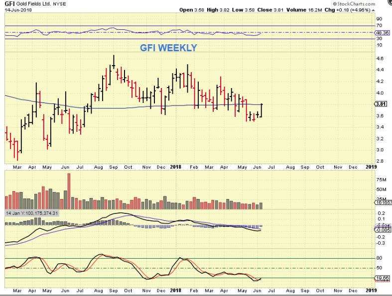Click the 2.8 price axis label

pyautogui.click(x=380, y=161)
